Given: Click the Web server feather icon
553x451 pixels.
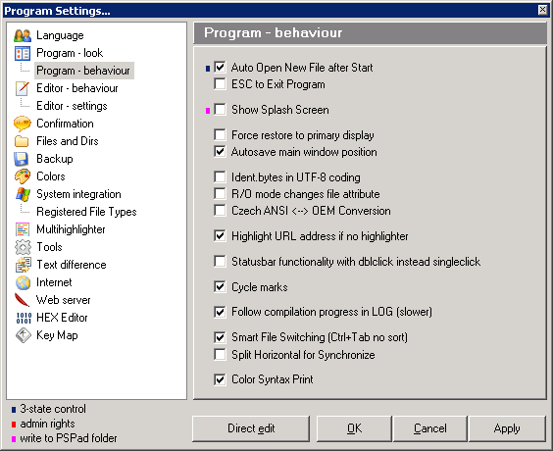Looking at the screenshot, I should point(22,300).
